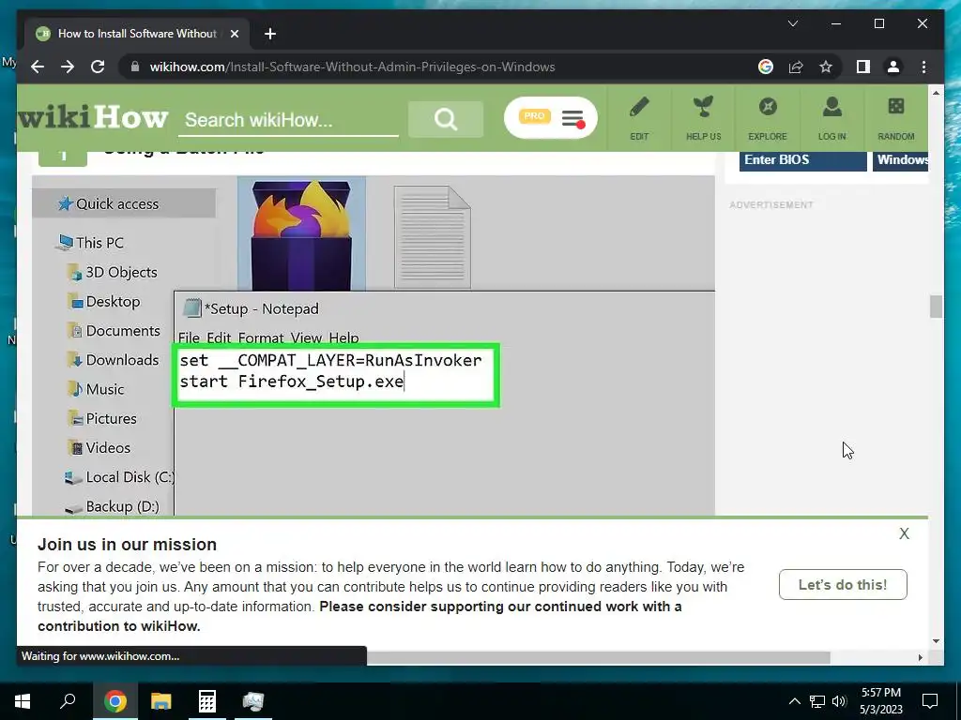Bookmark this page with star icon

tap(826, 67)
